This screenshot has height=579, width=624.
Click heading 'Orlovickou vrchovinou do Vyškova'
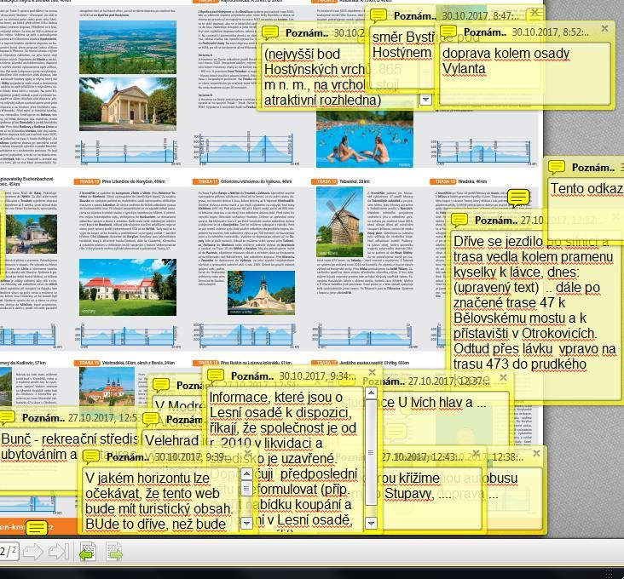[256, 181]
